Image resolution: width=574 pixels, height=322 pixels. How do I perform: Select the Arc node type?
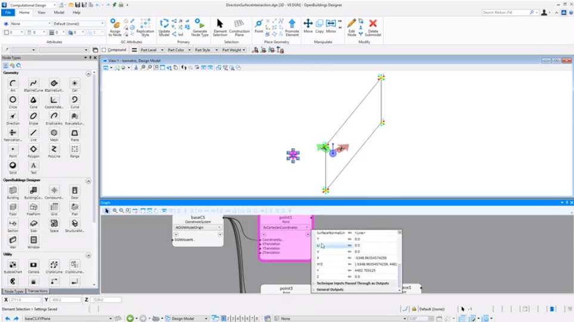click(13, 84)
